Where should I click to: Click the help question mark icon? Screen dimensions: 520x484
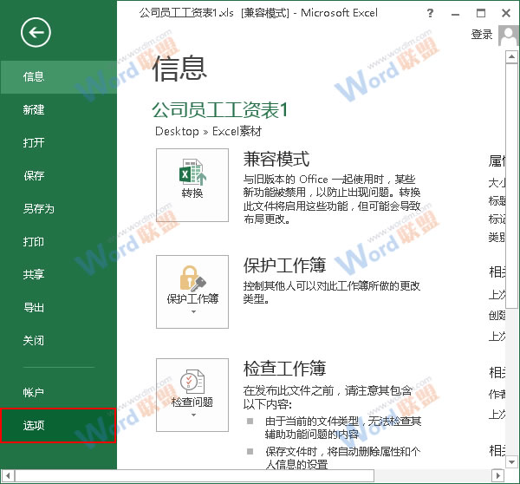[x=430, y=13]
